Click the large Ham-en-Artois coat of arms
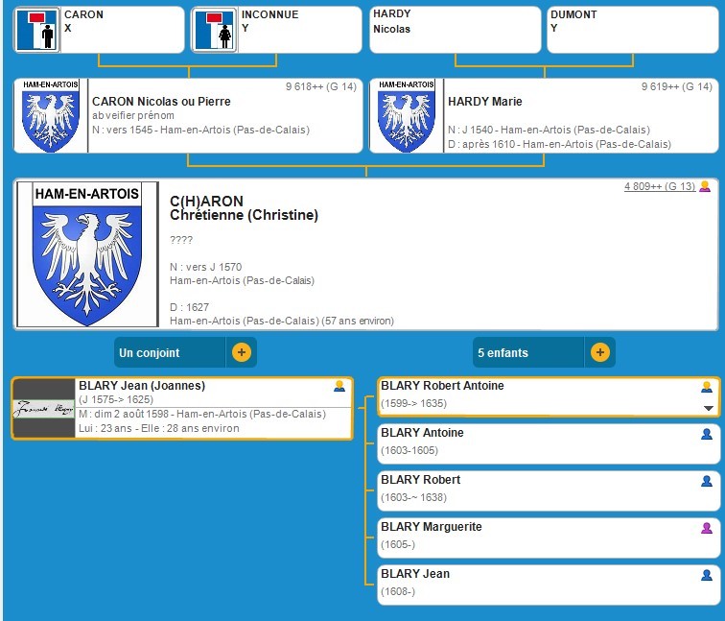Viewport: 725px width, 621px height. (87, 253)
